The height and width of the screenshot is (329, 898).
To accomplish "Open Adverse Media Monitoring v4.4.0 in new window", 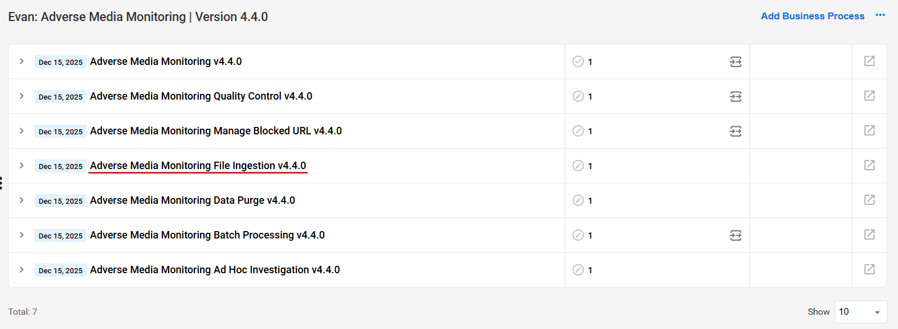I will pyautogui.click(x=869, y=61).
